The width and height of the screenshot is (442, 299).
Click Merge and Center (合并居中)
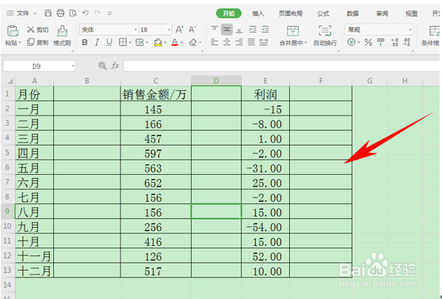[x=292, y=36]
